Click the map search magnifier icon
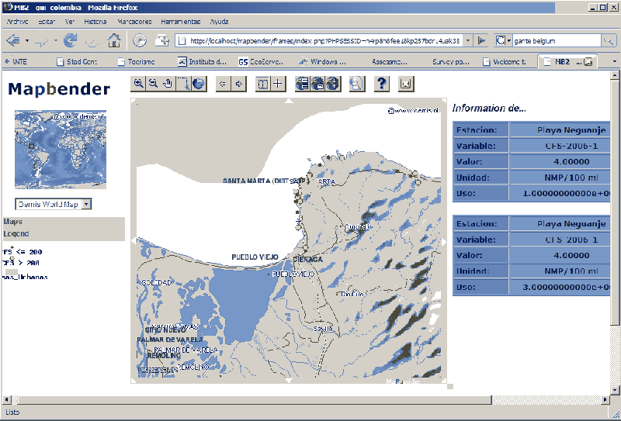 356,84
